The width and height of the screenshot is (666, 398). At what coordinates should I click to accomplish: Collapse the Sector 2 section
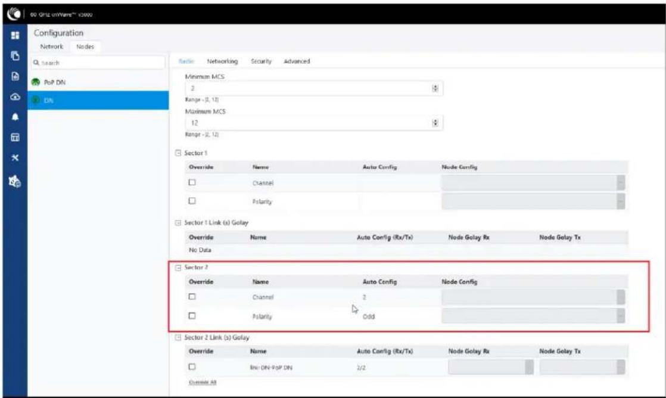pos(178,268)
